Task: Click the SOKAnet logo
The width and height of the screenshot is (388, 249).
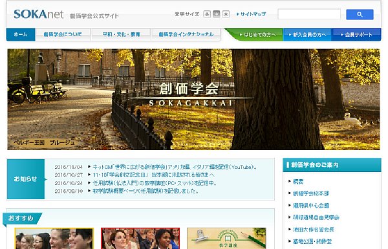Action: [39, 14]
